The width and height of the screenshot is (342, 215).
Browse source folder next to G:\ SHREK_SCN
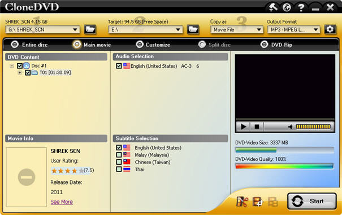click(x=90, y=29)
